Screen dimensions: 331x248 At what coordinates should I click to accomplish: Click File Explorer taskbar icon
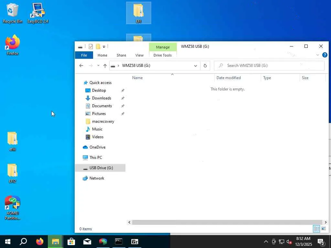pos(55,242)
